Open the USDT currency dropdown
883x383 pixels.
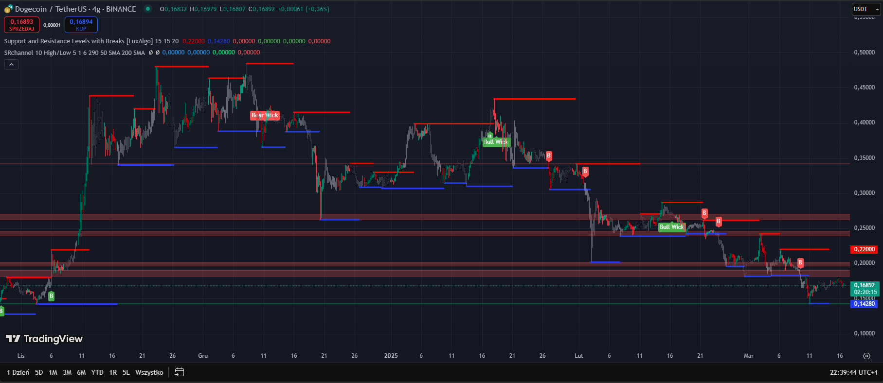866,9
